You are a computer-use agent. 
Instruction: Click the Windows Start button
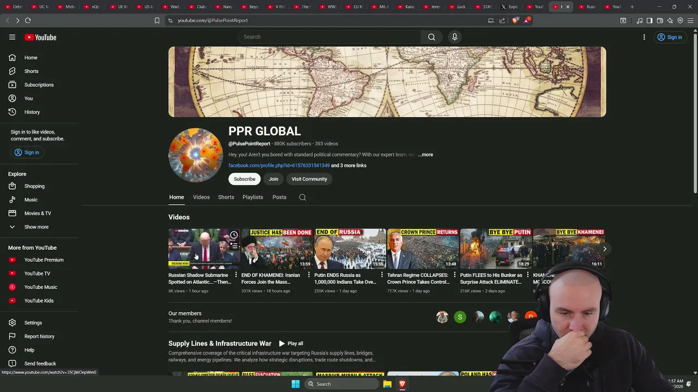click(x=295, y=384)
